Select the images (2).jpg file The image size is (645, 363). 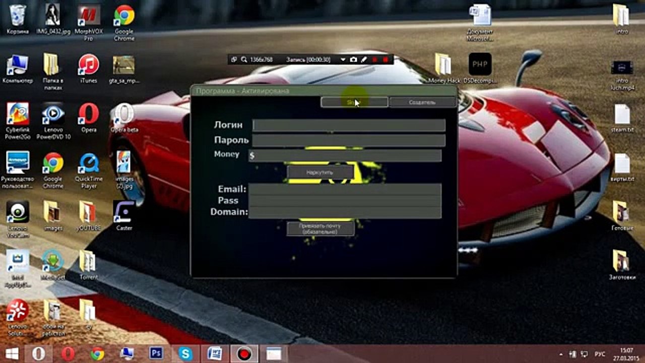(124, 169)
